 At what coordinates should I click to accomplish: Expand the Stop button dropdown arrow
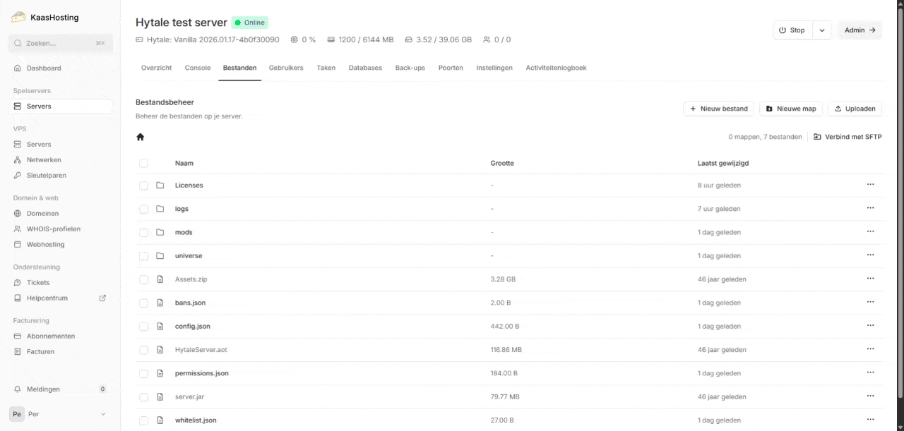coord(822,30)
